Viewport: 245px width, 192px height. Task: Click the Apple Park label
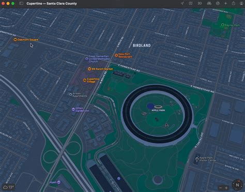pos(158,110)
